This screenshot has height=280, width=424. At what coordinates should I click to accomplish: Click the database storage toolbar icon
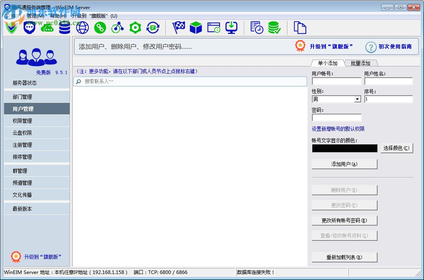pyautogui.click(x=64, y=28)
